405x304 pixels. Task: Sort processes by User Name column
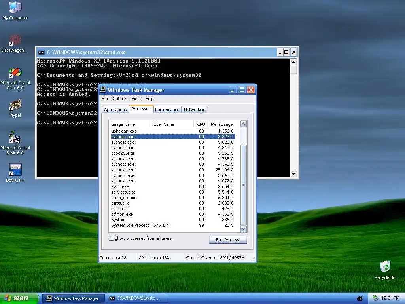(172, 124)
